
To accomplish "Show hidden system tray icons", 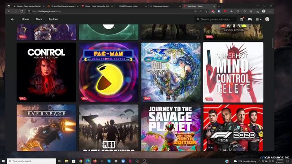I will coord(260,161).
